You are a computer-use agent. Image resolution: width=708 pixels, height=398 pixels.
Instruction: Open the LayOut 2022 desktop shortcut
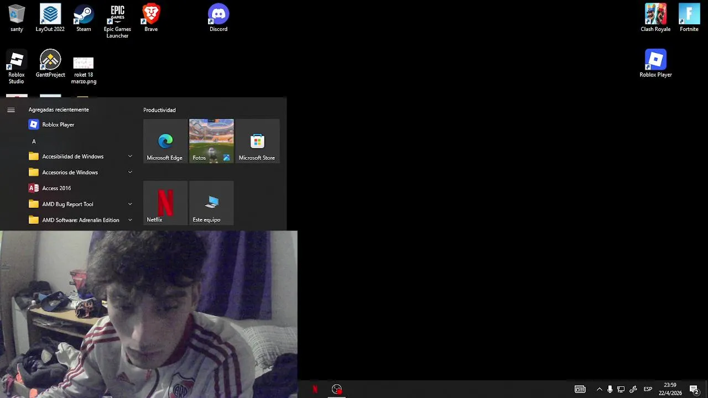click(x=50, y=18)
